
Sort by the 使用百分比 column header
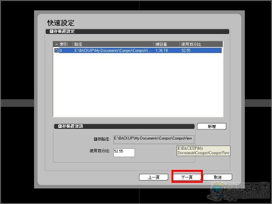(201, 44)
